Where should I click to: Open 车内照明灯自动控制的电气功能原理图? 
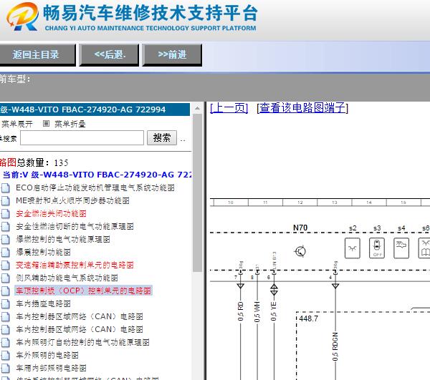pos(82,342)
